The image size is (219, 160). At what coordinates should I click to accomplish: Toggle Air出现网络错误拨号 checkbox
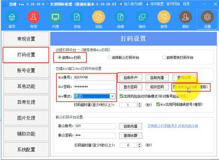tap(180, 105)
